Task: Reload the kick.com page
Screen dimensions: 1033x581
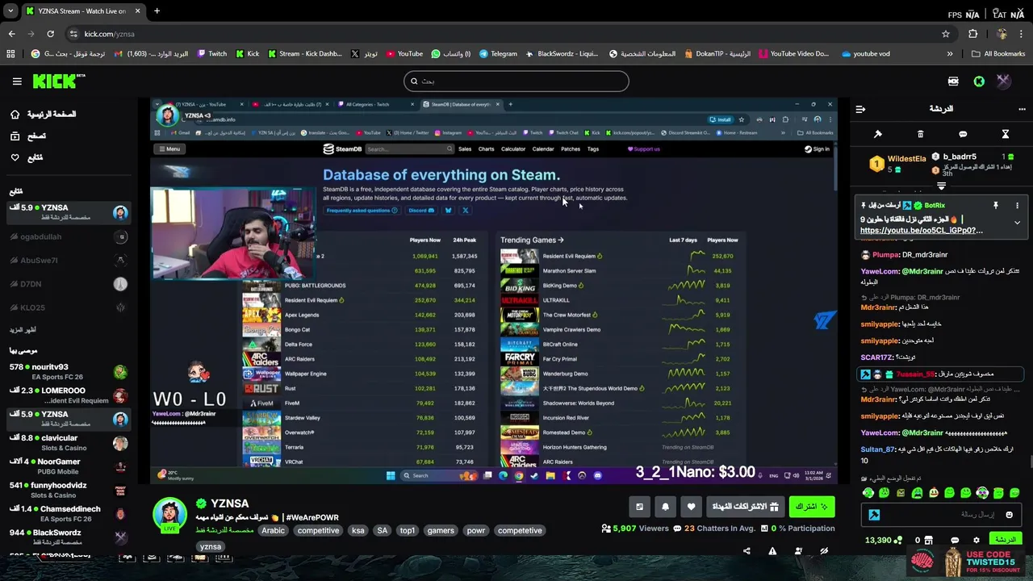Action: coord(50,34)
